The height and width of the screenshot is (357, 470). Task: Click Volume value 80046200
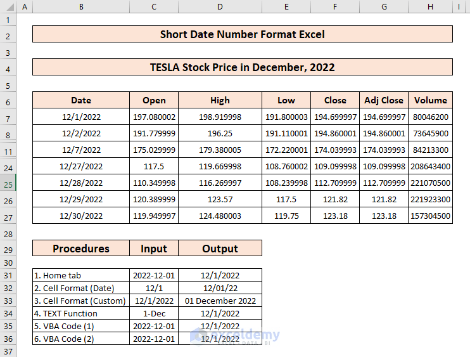pos(430,117)
